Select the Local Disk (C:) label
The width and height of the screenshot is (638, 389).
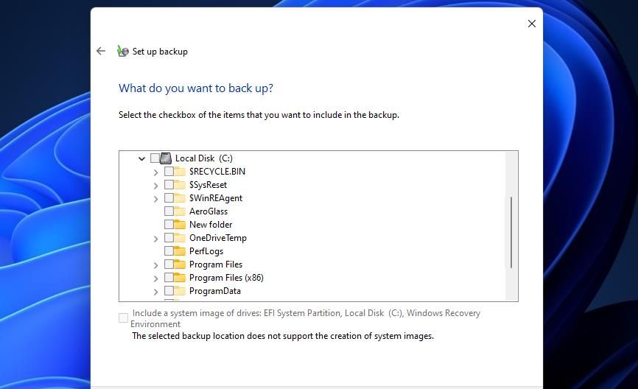tap(204, 158)
